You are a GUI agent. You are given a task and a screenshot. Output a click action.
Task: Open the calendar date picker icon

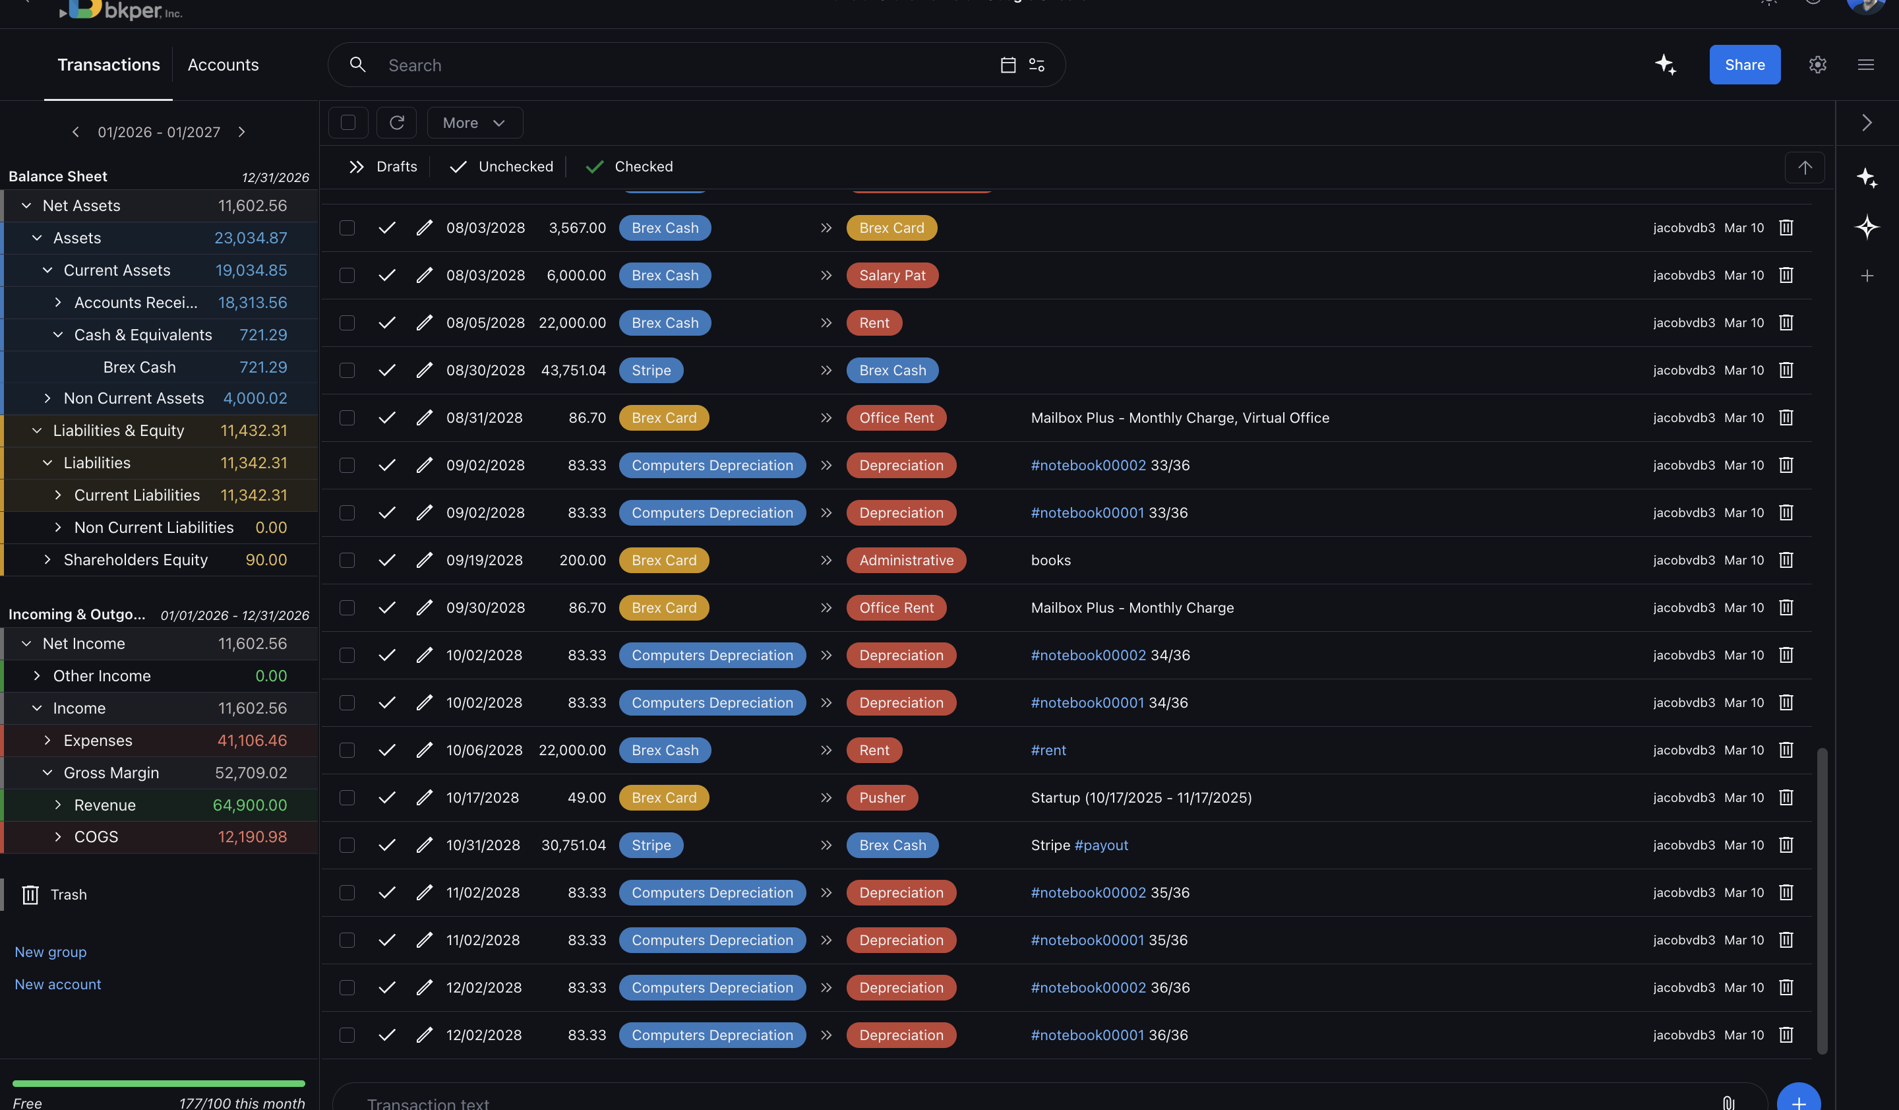tap(1008, 65)
